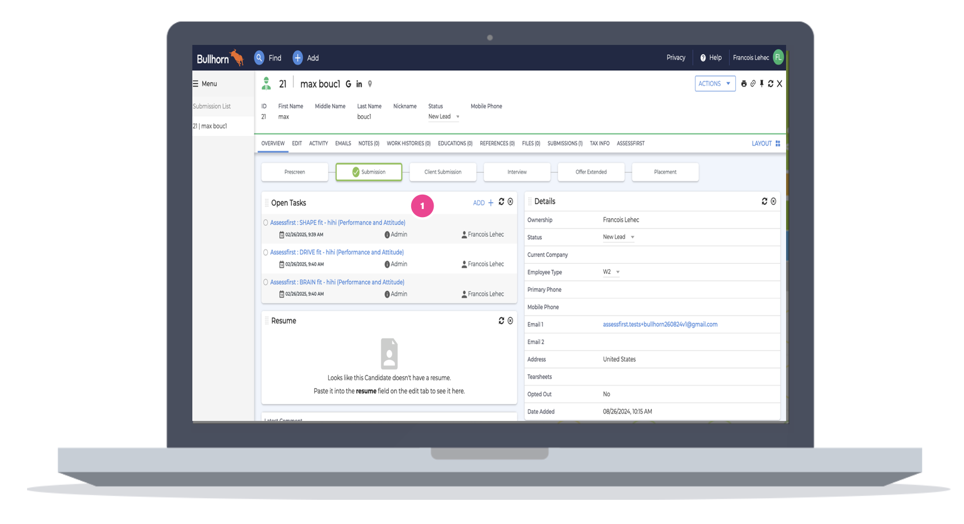Screen dimensions: 964x524
Task: Mark BRAIN fit task as complete
Action: 265,283
